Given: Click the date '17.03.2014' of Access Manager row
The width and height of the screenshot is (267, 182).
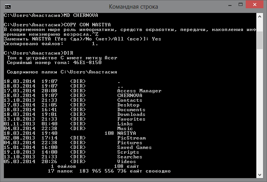Looking at the screenshot, I should click(x=19, y=91).
